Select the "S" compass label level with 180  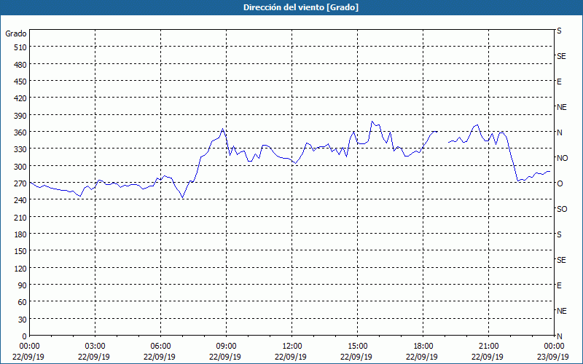pos(559,234)
